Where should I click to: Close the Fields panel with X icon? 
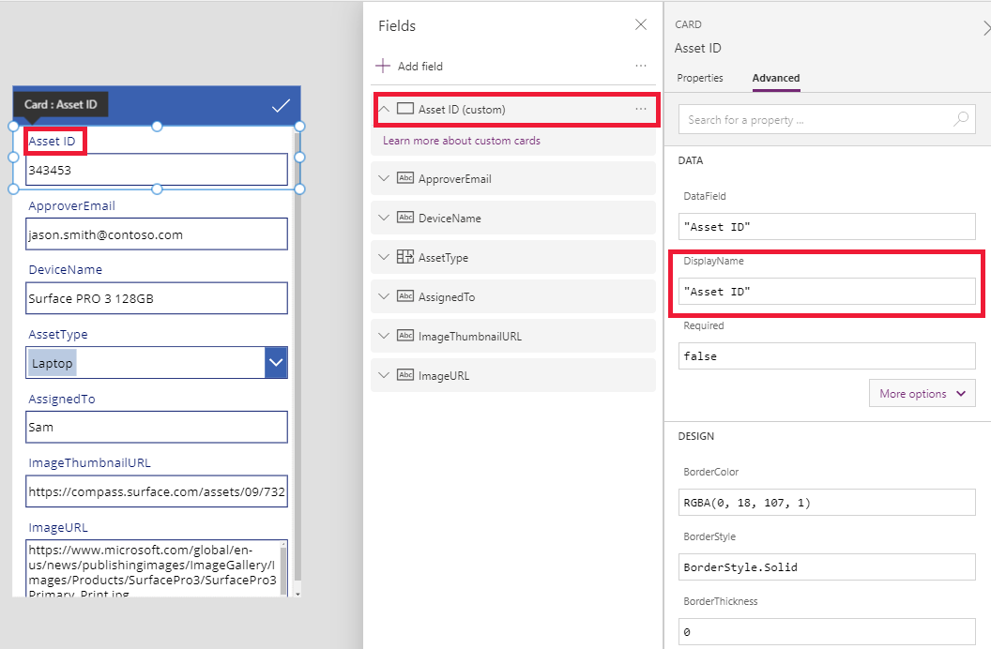[x=641, y=25]
